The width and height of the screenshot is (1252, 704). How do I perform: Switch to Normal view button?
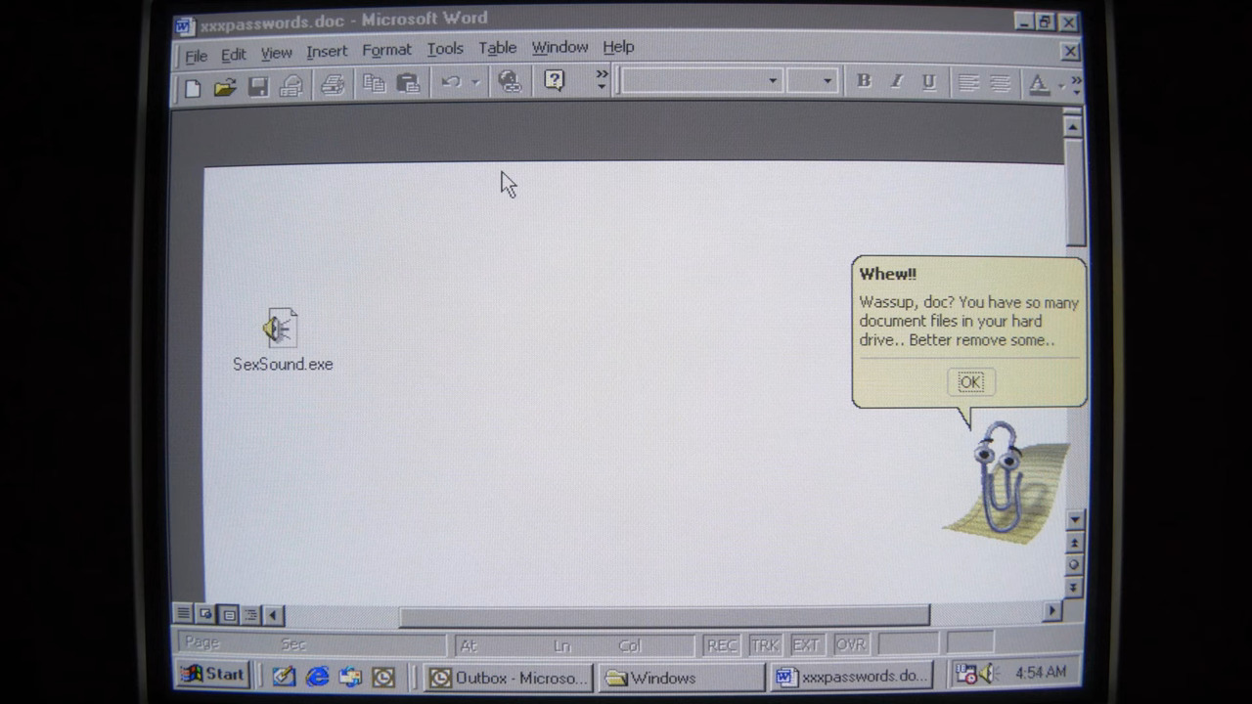pos(183,614)
